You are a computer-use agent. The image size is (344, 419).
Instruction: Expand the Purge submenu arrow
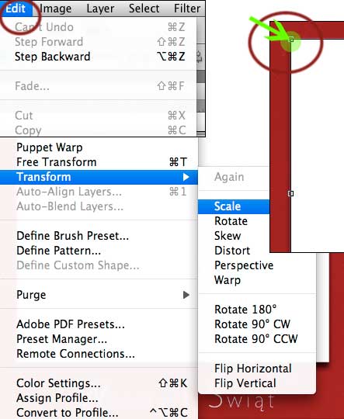(x=186, y=295)
